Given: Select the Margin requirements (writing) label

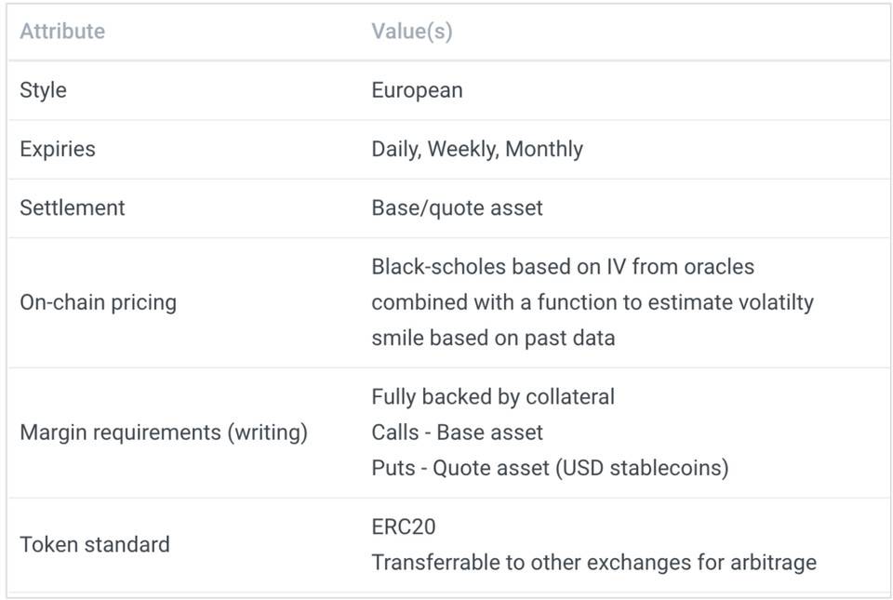Looking at the screenshot, I should click(x=164, y=433).
